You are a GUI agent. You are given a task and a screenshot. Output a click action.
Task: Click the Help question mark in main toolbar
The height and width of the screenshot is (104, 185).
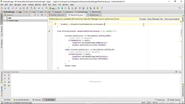click(x=102, y=8)
